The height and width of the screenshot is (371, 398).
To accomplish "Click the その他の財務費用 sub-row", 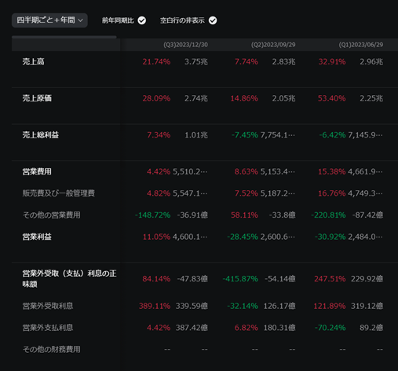I will [51, 350].
